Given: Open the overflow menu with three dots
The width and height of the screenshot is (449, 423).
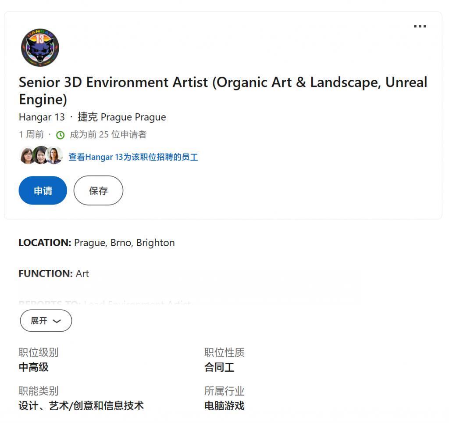Looking at the screenshot, I should tap(420, 26).
